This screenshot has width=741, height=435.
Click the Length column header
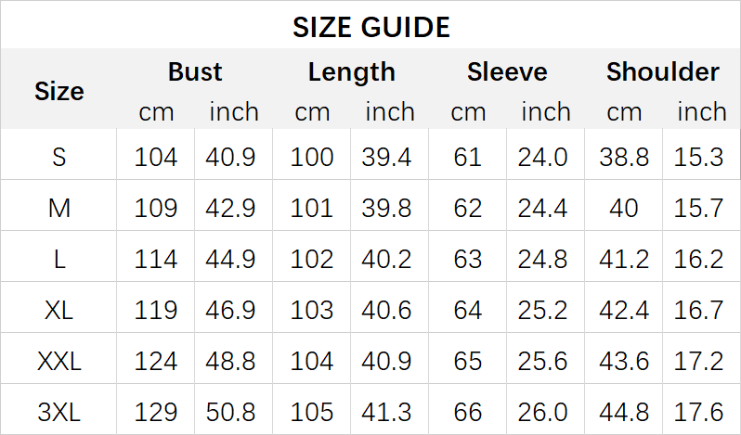tap(351, 71)
